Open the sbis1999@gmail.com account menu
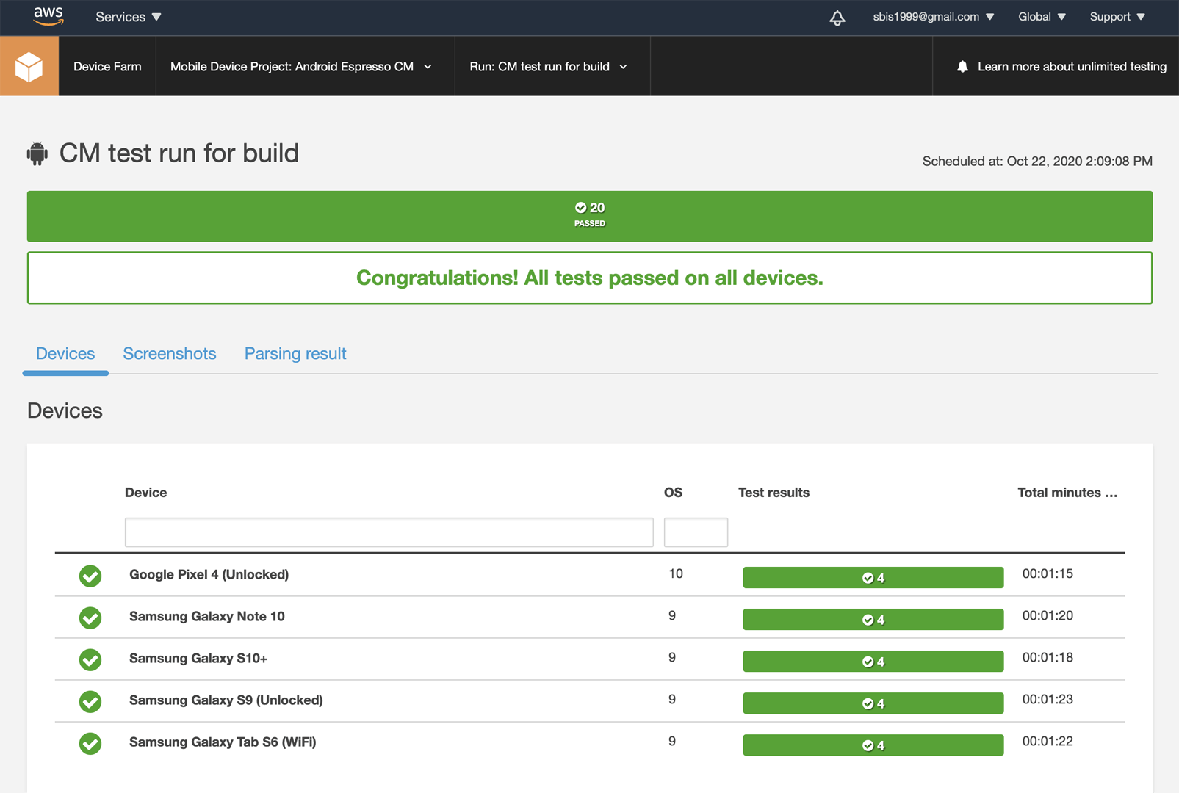 click(933, 17)
